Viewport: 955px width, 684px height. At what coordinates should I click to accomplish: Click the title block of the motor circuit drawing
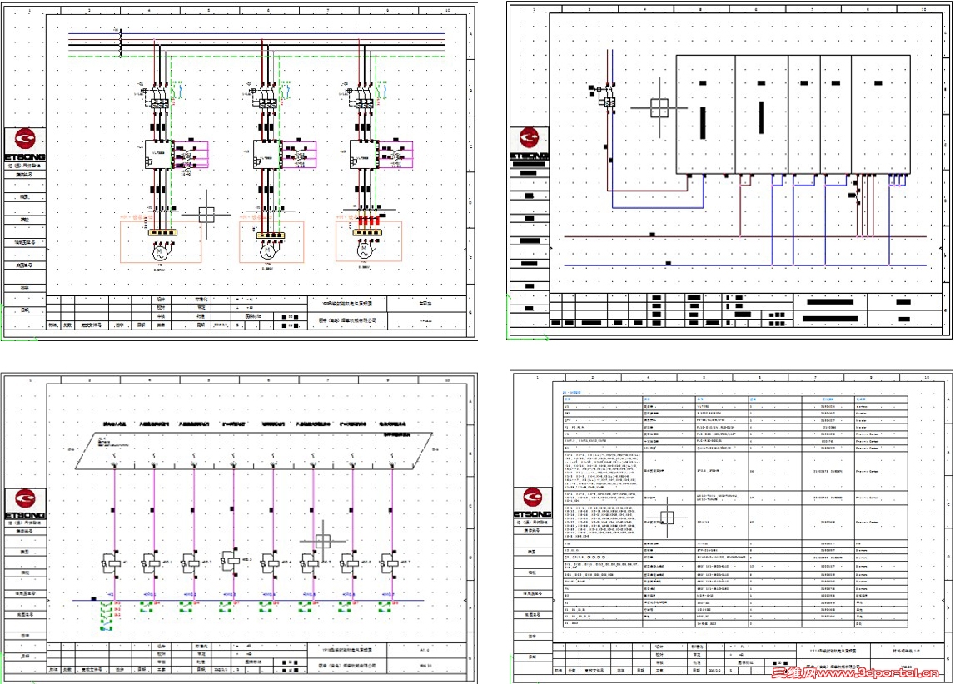pos(257,313)
